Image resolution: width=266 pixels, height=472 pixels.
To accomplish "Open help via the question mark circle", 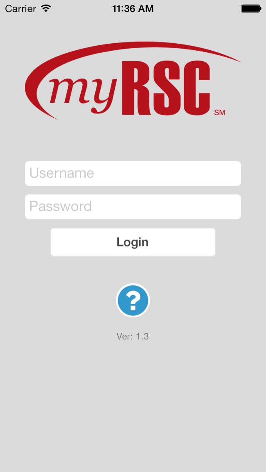I will coord(133,300).
